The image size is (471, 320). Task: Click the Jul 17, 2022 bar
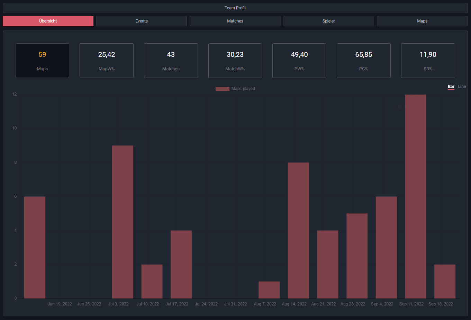(181, 265)
